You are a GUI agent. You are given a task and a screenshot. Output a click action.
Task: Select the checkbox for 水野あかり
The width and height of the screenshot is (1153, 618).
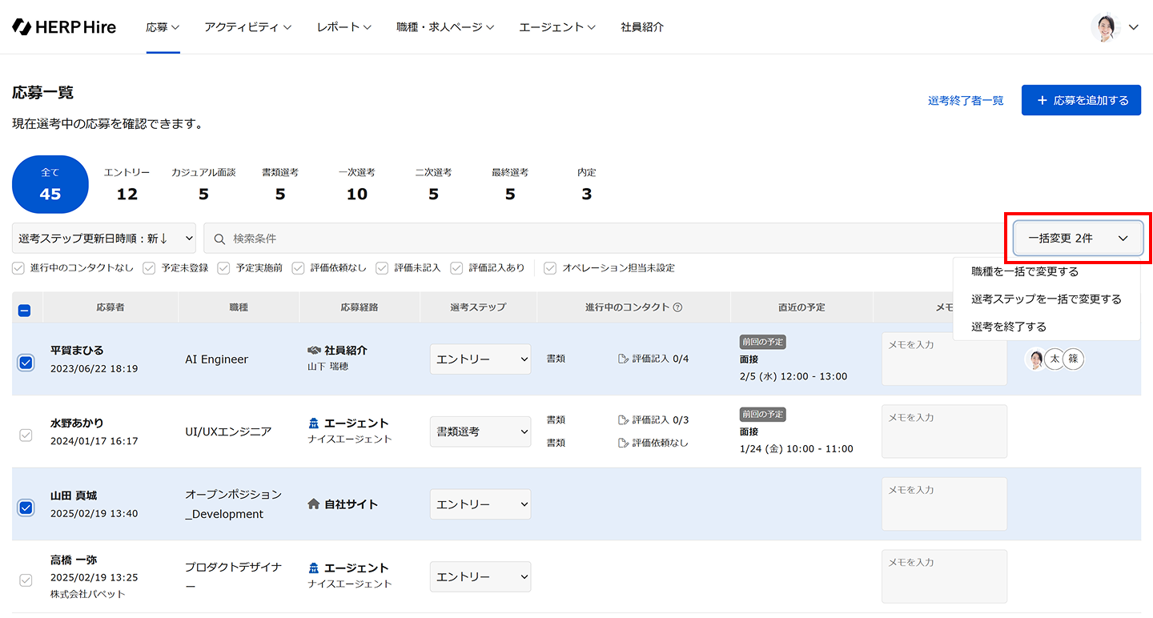[26, 435]
